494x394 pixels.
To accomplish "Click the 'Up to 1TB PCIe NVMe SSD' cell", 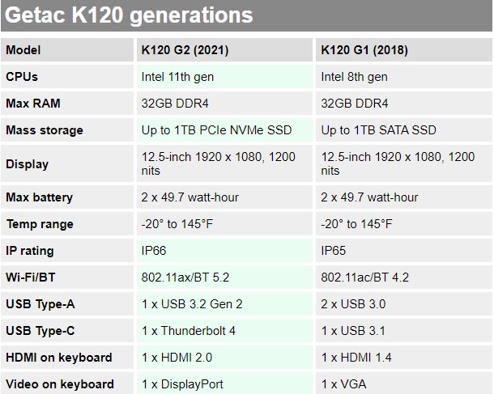I will click(216, 130).
